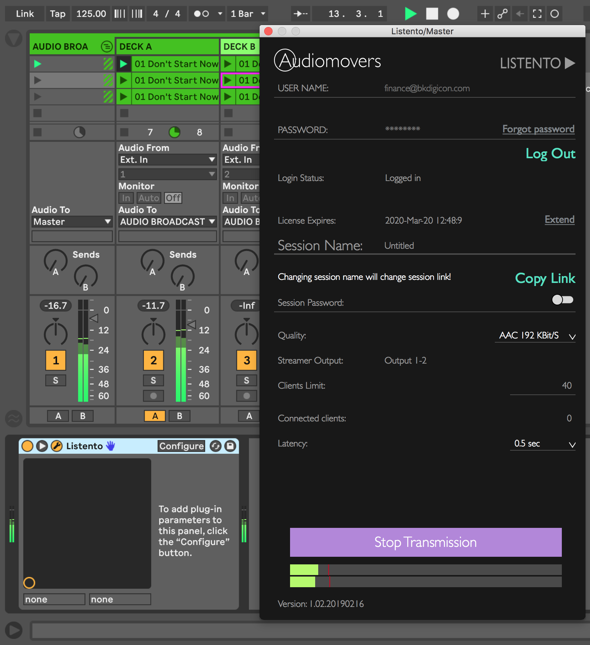The image size is (590, 645).
Task: Set Deck A Monitor to Auto
Action: tap(148, 198)
